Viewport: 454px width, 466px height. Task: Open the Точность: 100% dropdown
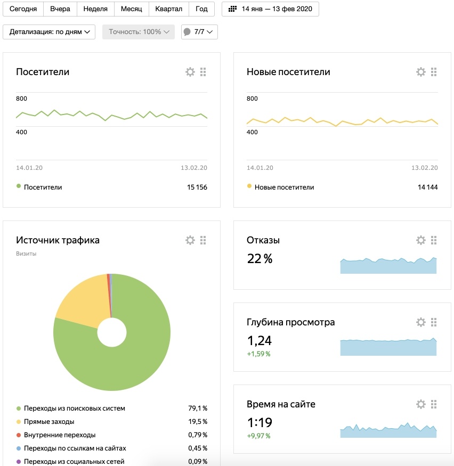click(139, 32)
